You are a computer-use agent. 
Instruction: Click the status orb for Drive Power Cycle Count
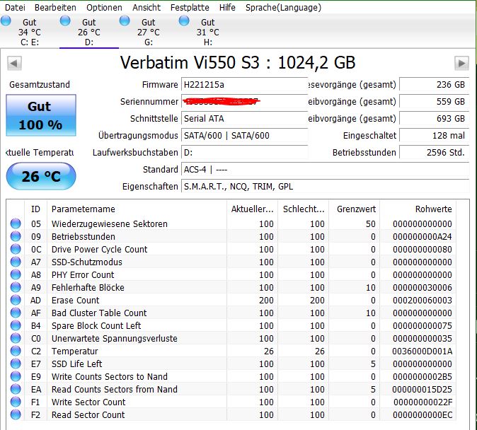(16, 249)
